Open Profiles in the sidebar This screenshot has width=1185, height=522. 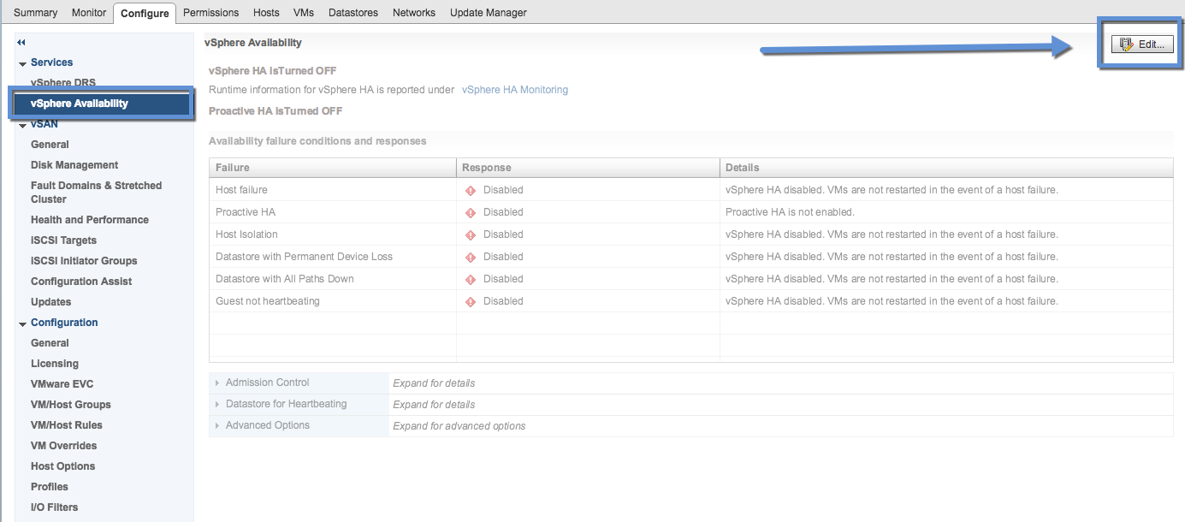pos(50,487)
